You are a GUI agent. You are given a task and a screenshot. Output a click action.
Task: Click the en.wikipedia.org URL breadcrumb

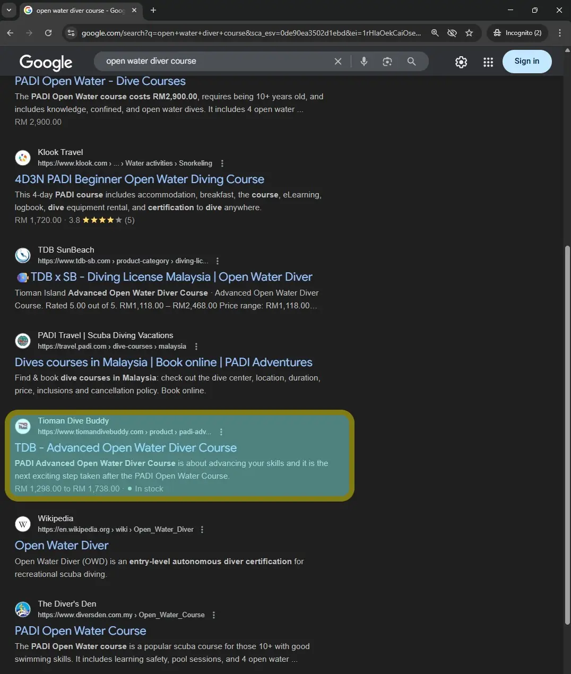pyautogui.click(x=116, y=530)
